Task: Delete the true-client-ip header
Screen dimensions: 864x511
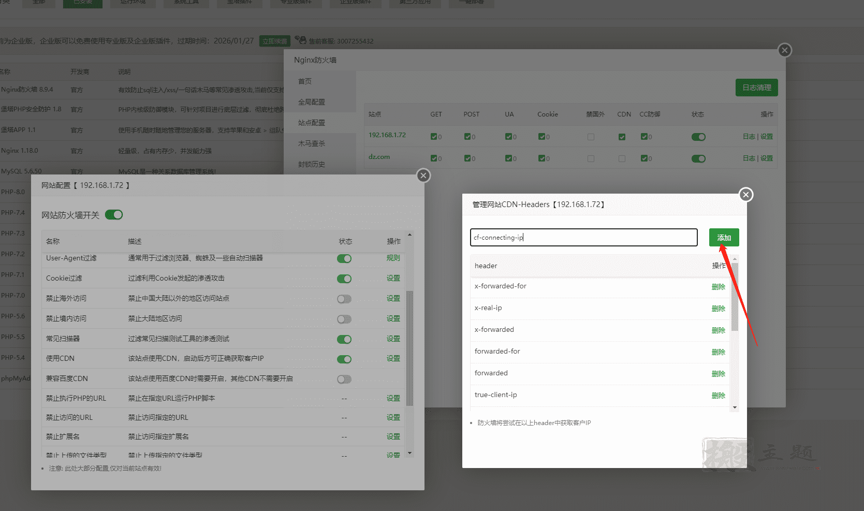Action: pos(718,396)
